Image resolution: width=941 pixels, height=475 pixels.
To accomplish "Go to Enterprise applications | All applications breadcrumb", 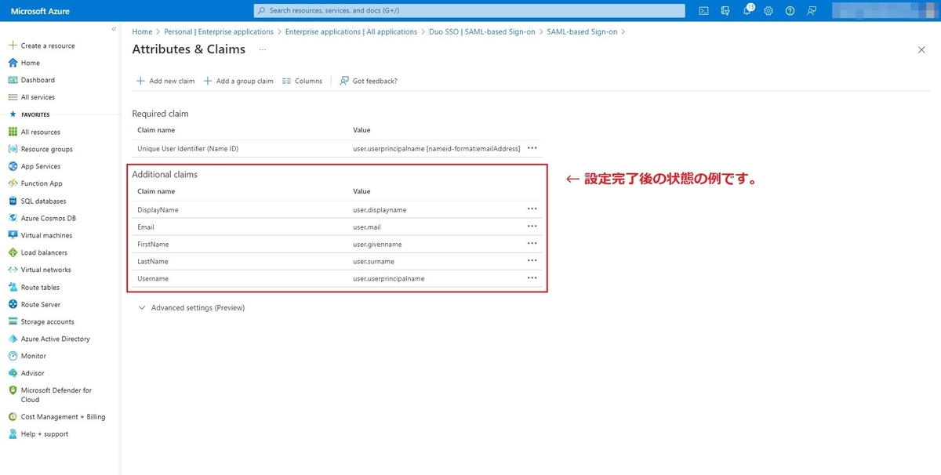I will 351,32.
